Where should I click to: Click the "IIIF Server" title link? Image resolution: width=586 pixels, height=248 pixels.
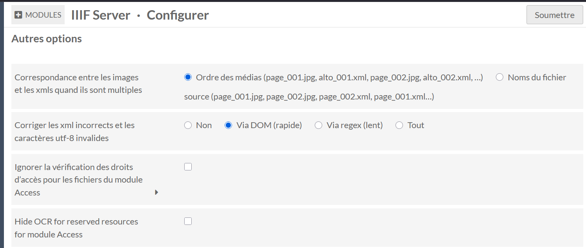100,14
